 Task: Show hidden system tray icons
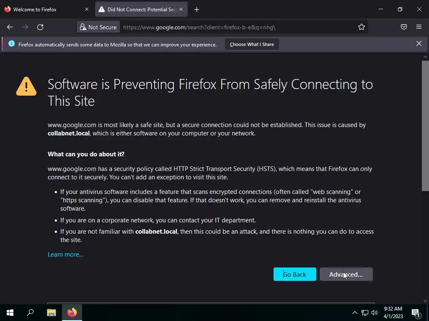coord(354,313)
